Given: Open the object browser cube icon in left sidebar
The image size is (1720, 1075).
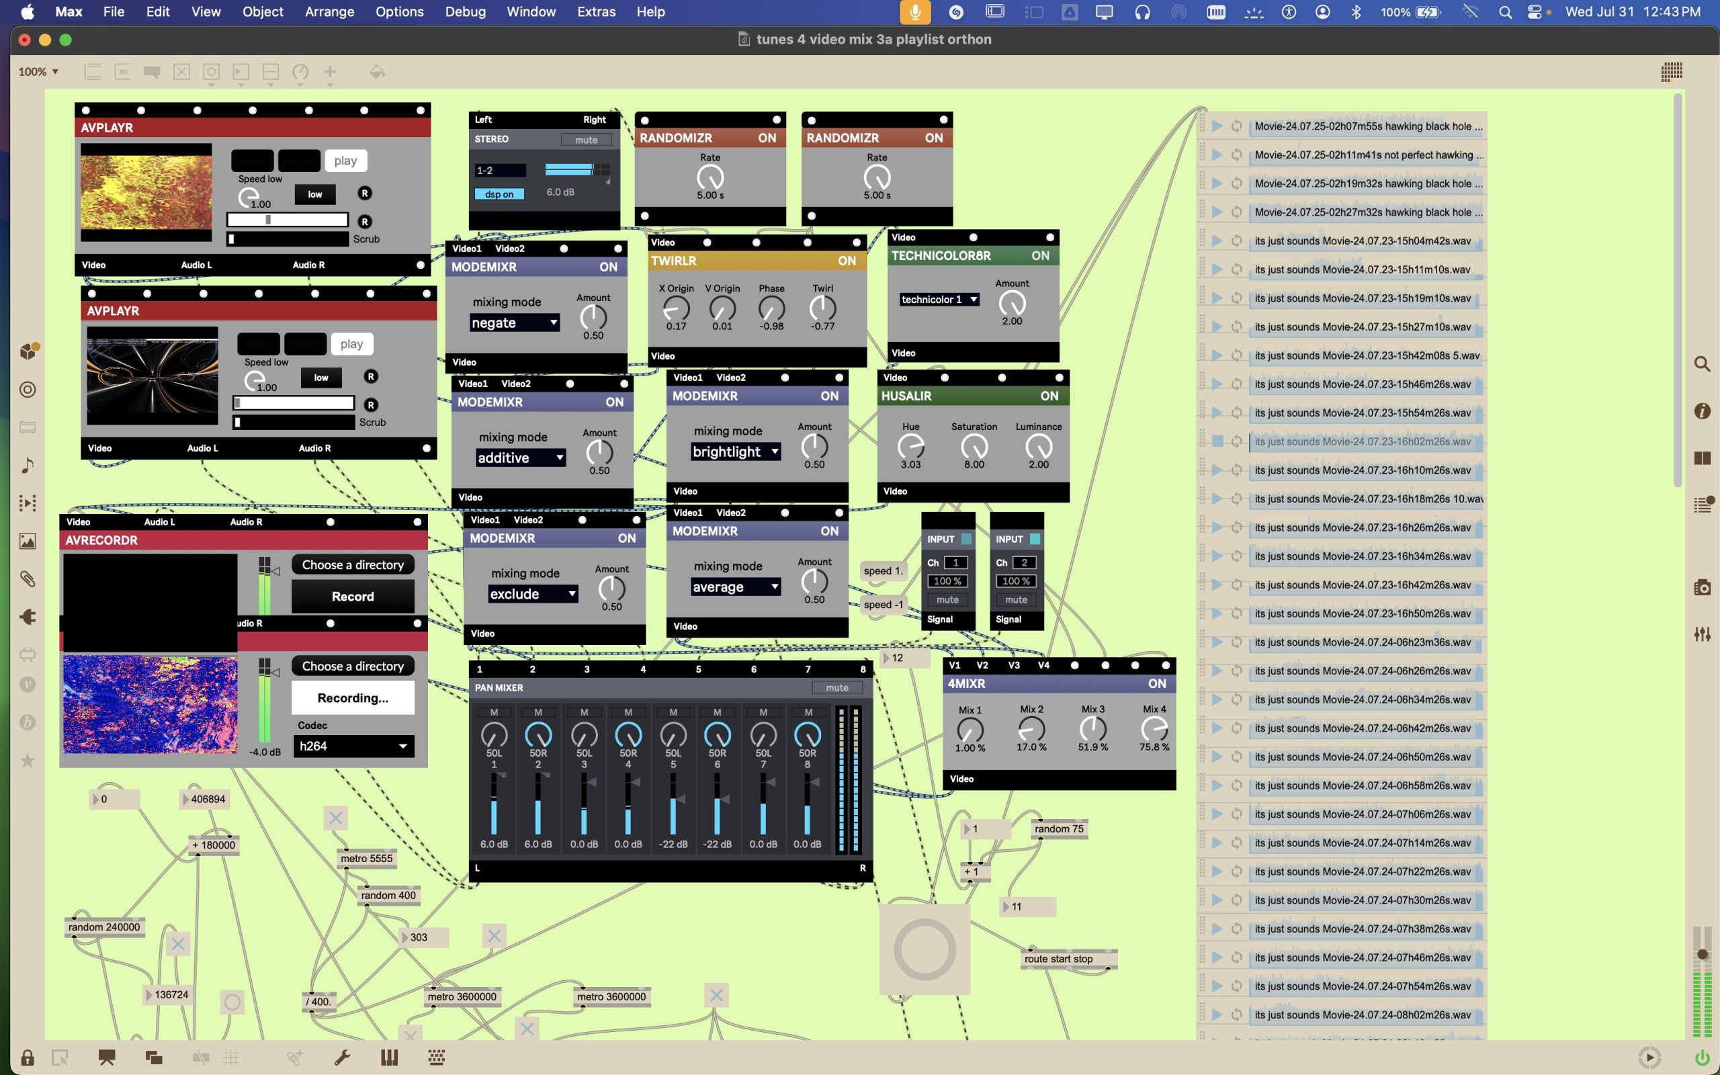Looking at the screenshot, I should (x=28, y=351).
